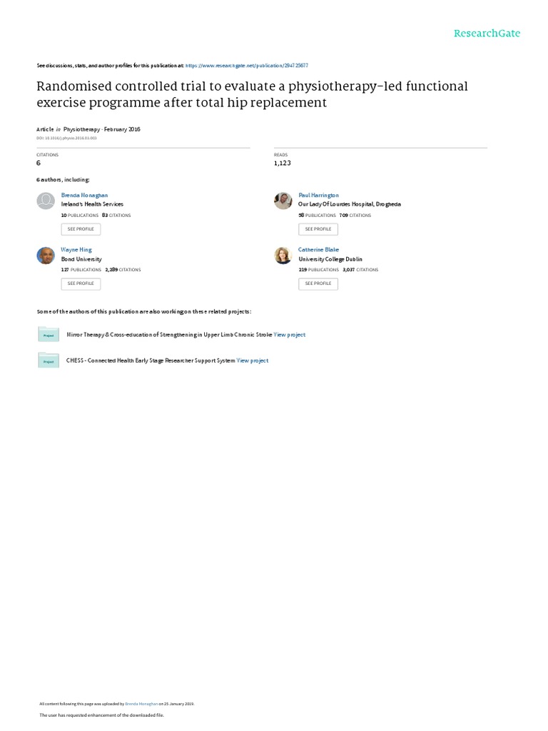Click the article title heading

pos(252,94)
